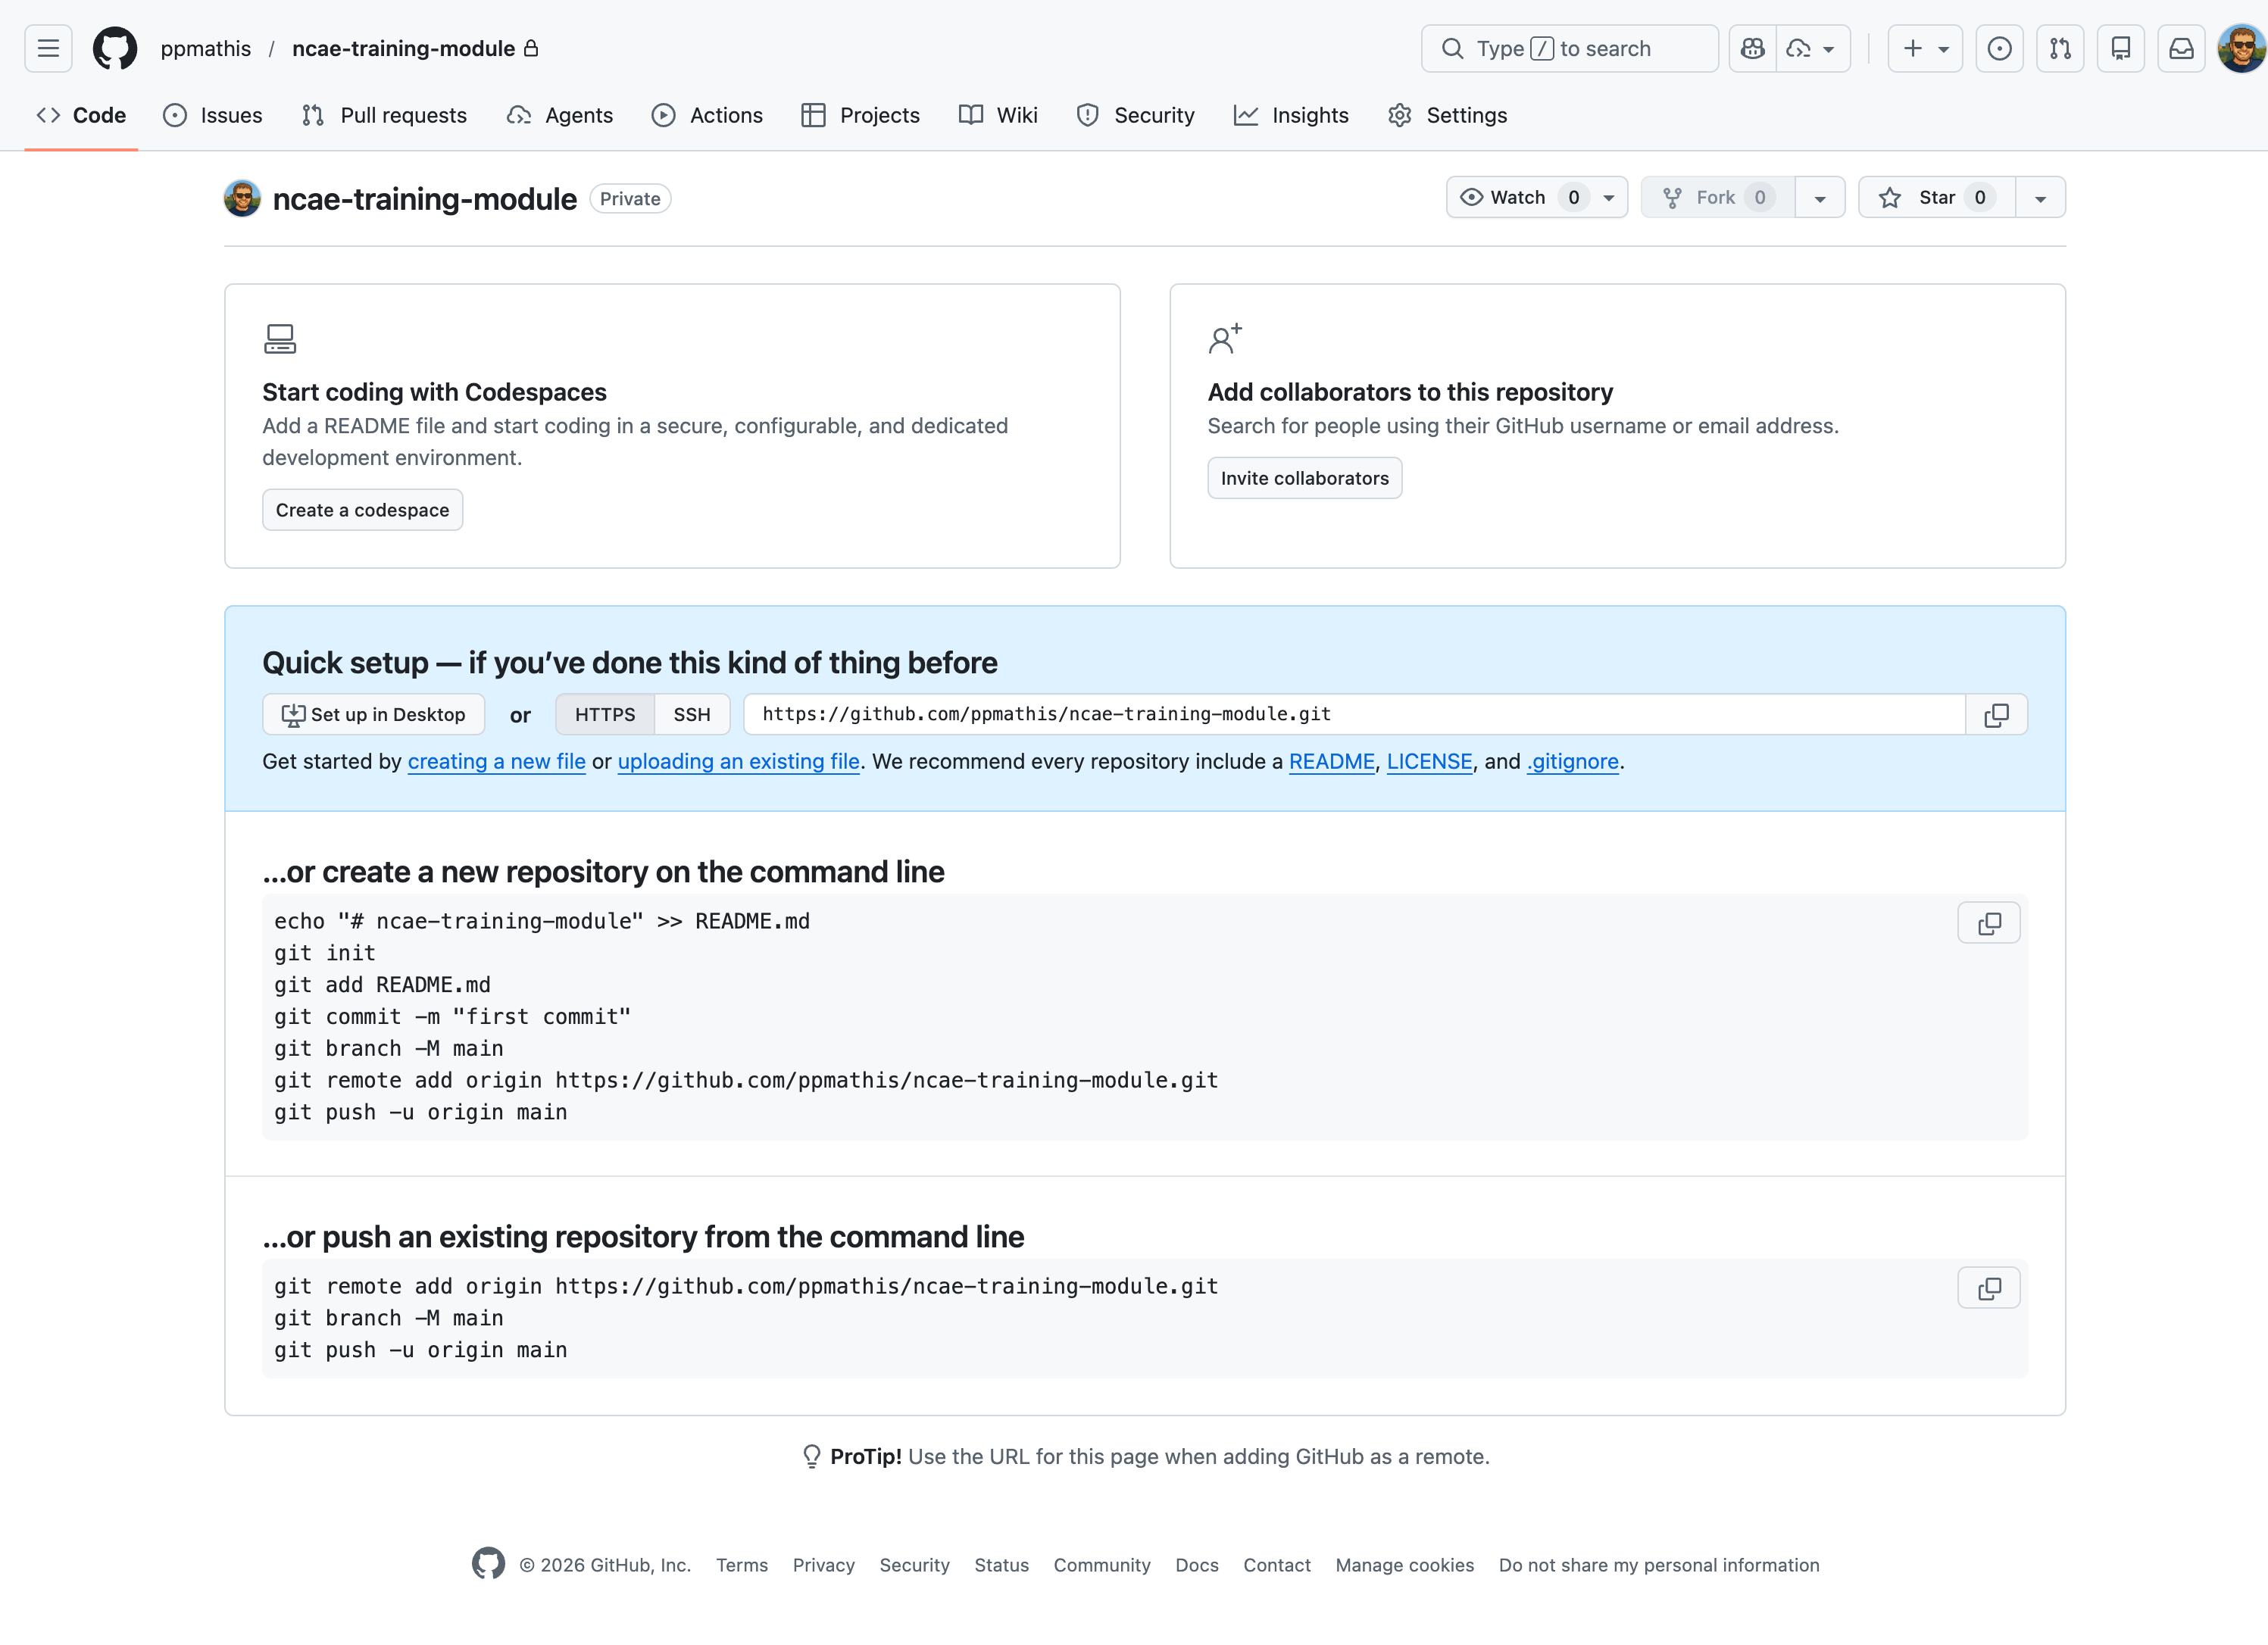The width and height of the screenshot is (2268, 1645).
Task: Go to the Security tab
Action: [x=1135, y=115]
